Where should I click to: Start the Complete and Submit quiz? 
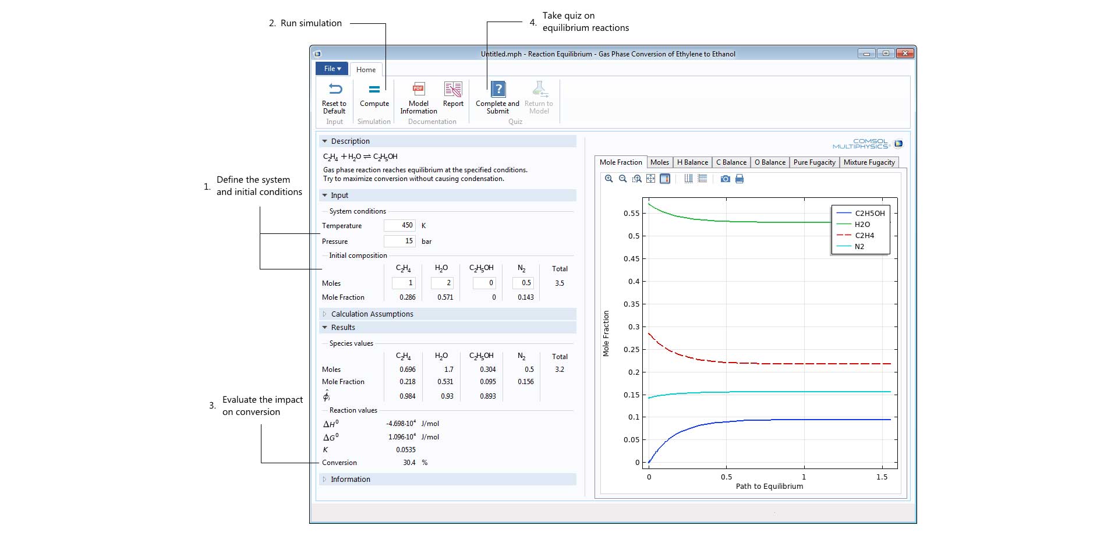coord(498,90)
